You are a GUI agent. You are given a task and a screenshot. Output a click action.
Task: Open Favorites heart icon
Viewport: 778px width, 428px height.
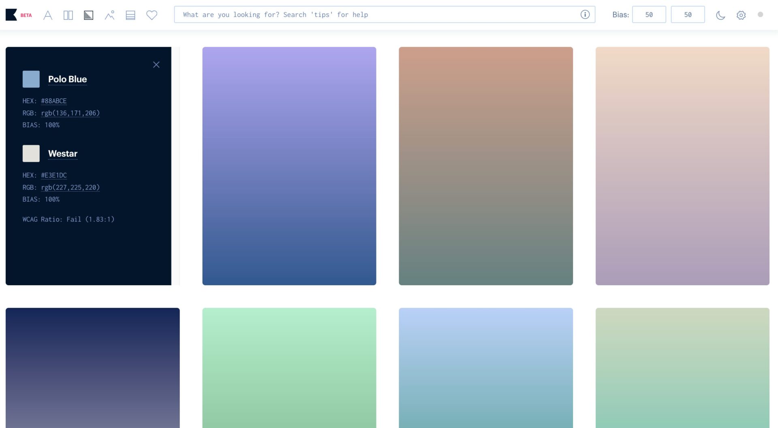[x=152, y=15]
